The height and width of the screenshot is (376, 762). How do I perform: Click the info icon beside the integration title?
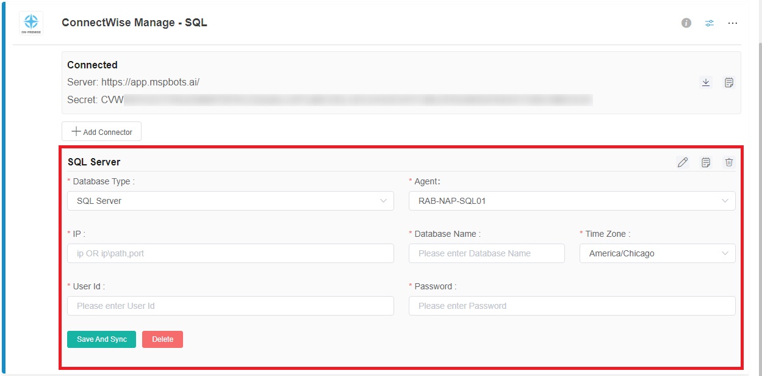pos(686,23)
